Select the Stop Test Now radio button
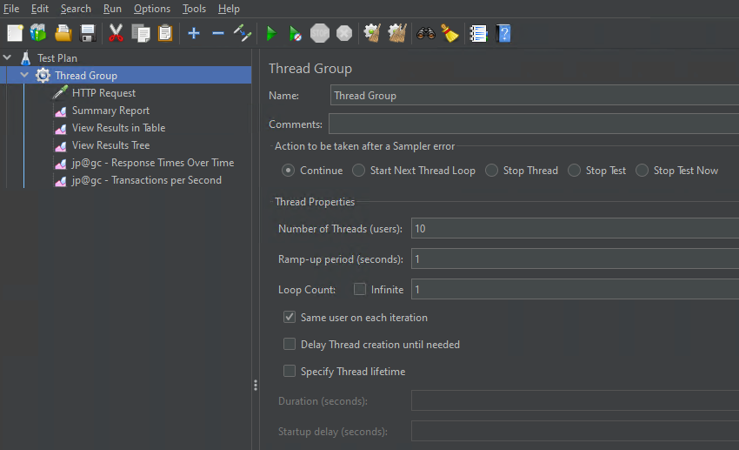 pyautogui.click(x=642, y=171)
